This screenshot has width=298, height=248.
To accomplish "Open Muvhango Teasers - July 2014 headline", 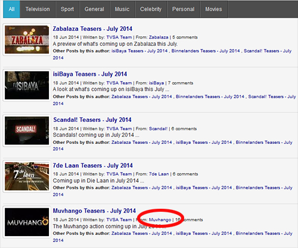I will click(x=94, y=211).
